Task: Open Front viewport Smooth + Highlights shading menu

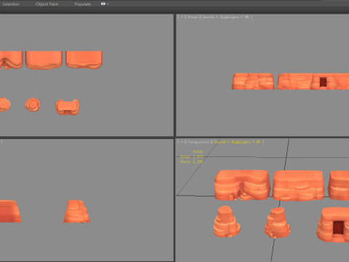Action: pyautogui.click(x=225, y=17)
